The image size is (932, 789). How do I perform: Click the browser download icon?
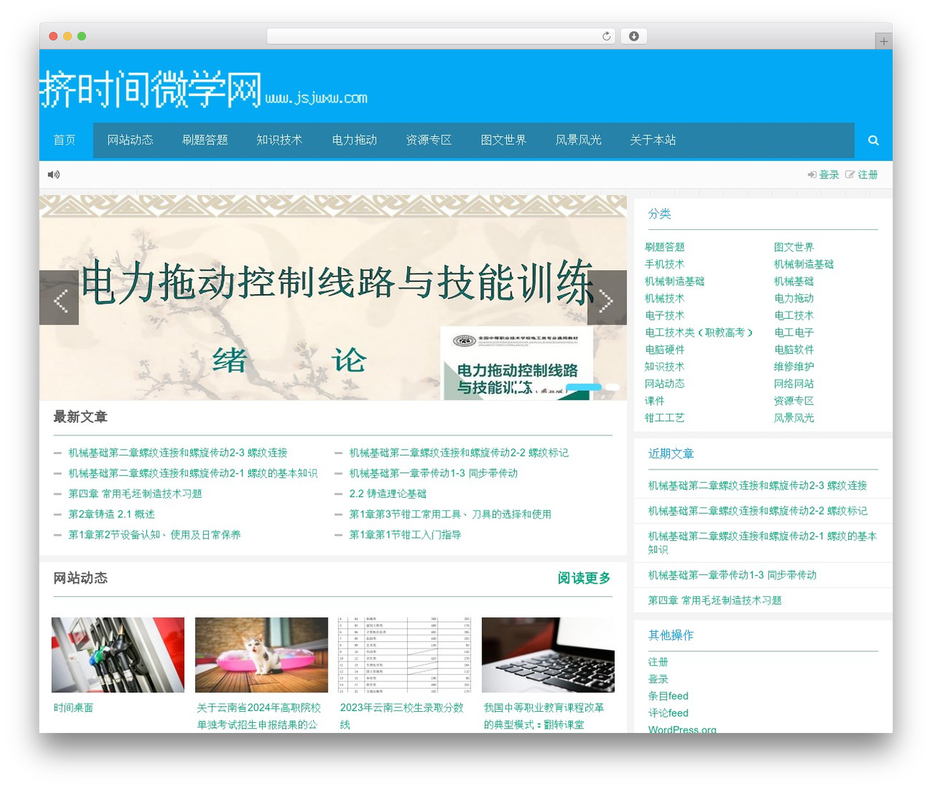(x=634, y=36)
